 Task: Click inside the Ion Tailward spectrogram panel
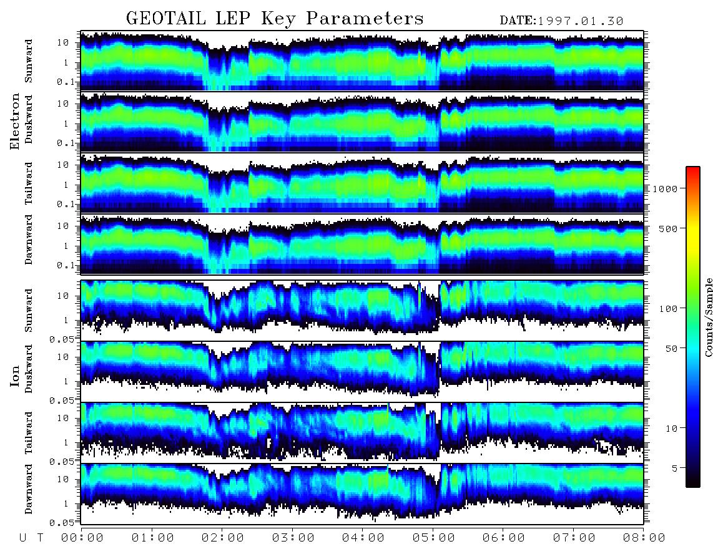362,433
